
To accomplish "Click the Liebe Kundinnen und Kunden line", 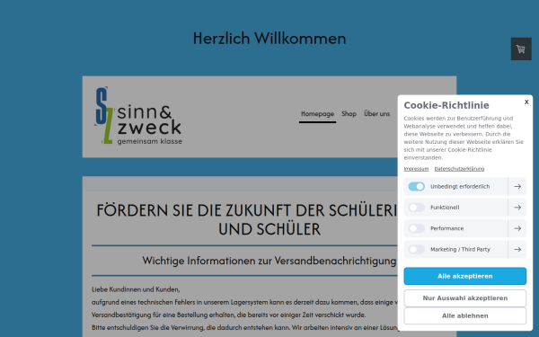I will (136, 289).
